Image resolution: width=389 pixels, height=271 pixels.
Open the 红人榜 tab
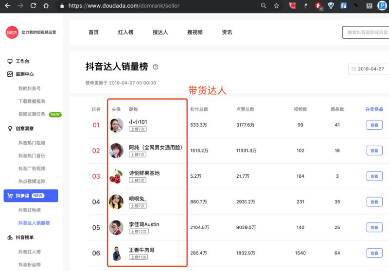tap(125, 32)
